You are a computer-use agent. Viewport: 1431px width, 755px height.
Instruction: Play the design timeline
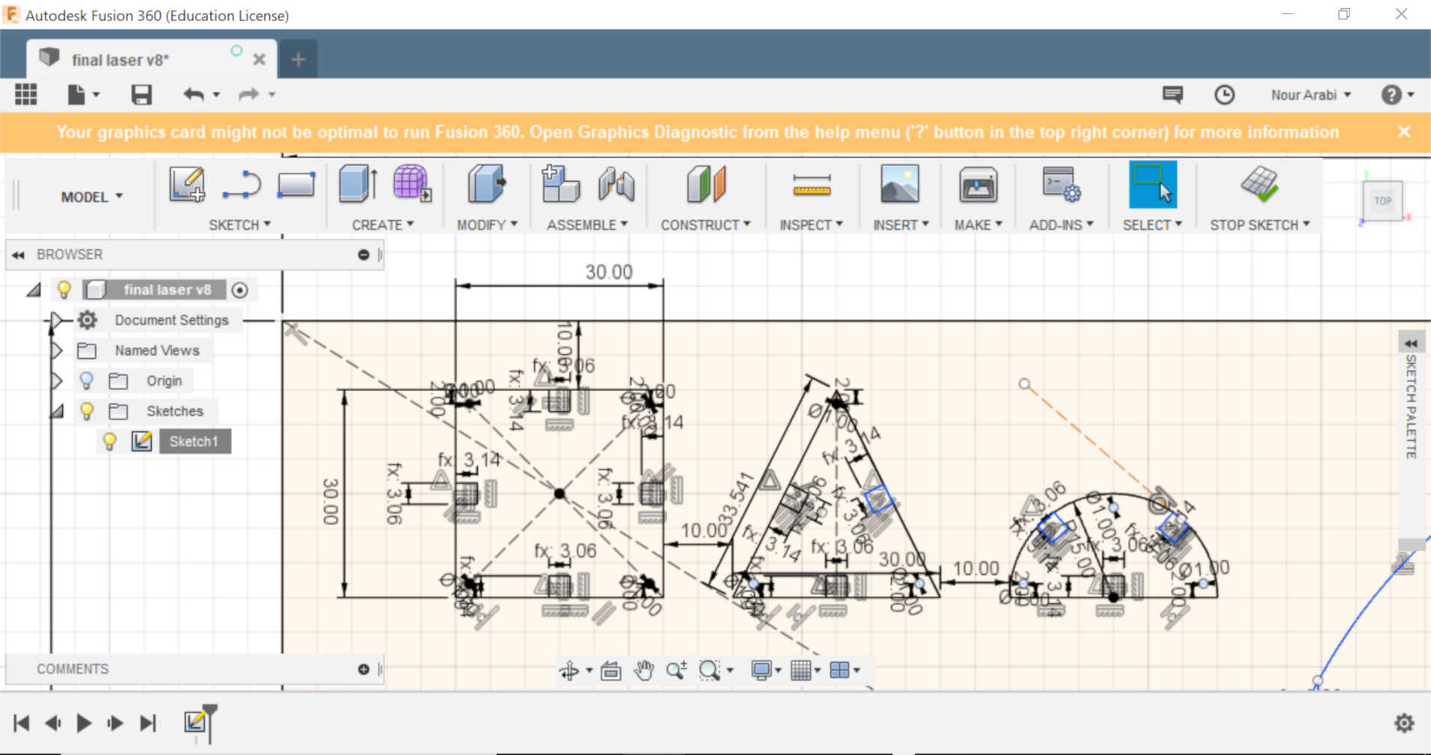(x=84, y=723)
